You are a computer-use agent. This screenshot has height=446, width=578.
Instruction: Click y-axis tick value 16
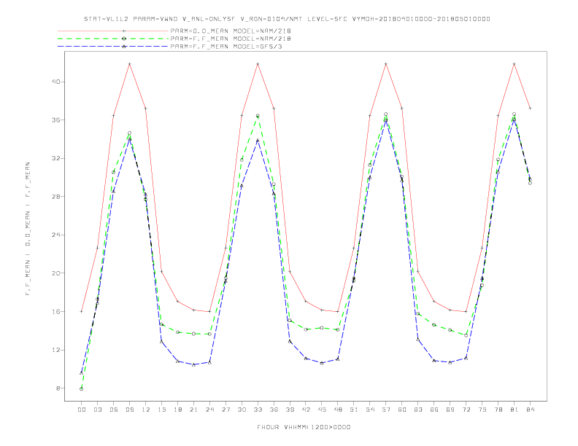[56, 311]
